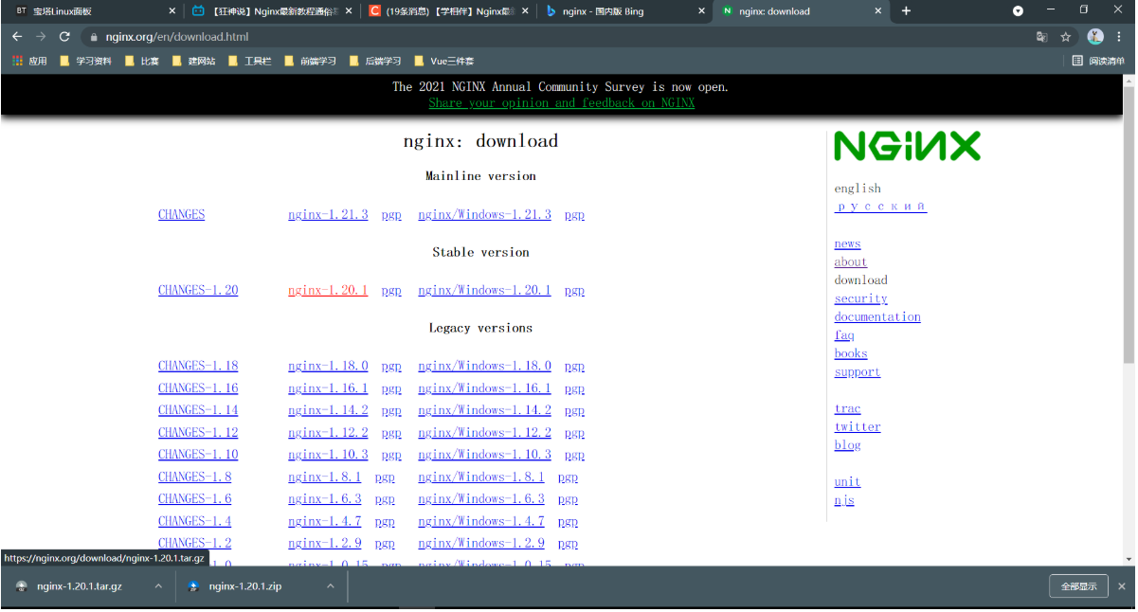This screenshot has width=1138, height=612.
Task: Open CHANGES-1.18 link
Action: (x=198, y=366)
